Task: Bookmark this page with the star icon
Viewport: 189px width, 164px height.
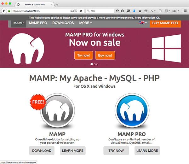Action: click(117, 11)
